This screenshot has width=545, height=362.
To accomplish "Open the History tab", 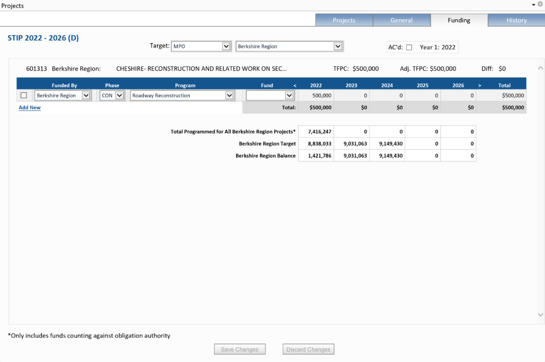I will coord(516,20).
